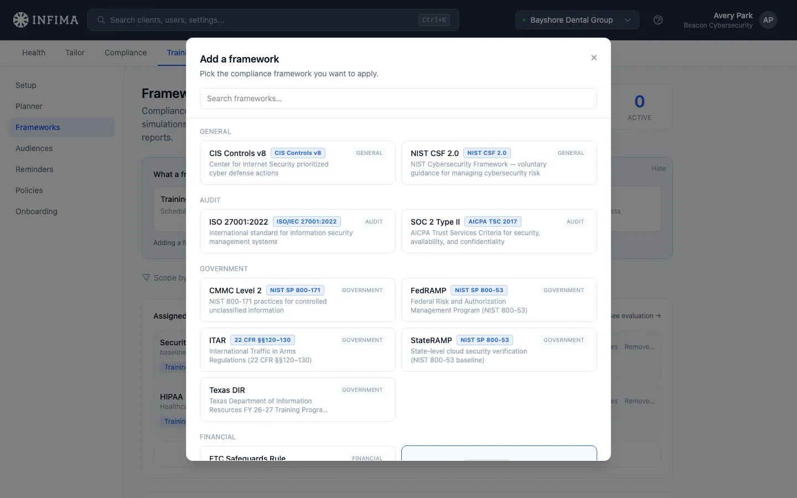Click the NIST SP 800-171 badge

(295, 290)
